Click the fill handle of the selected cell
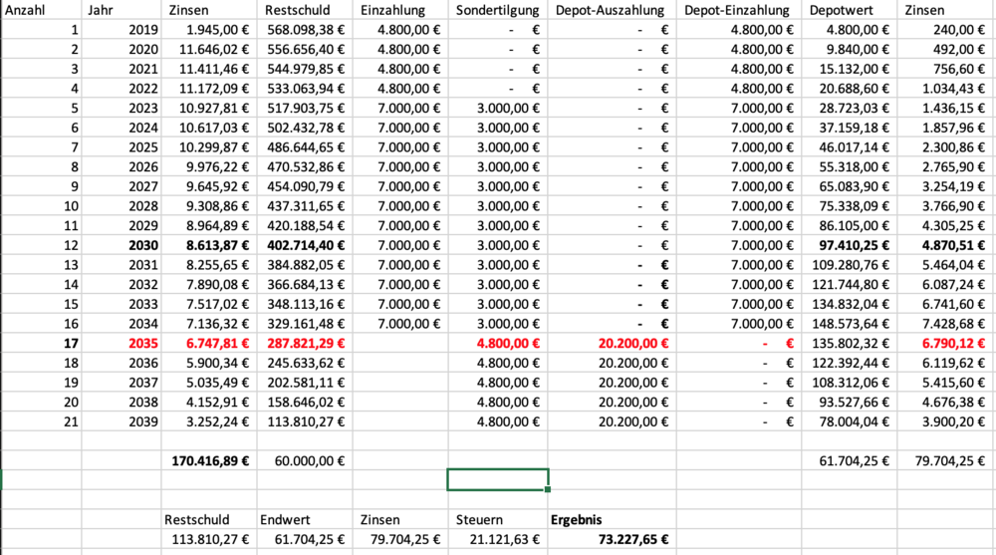This screenshot has height=555, width=996. (x=548, y=489)
